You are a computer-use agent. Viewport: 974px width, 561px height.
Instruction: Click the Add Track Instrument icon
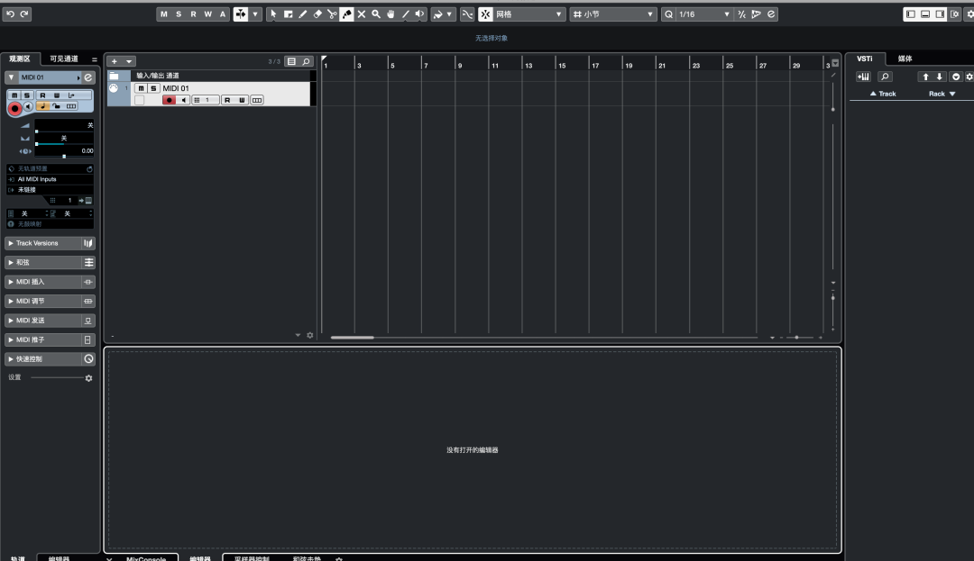863,77
